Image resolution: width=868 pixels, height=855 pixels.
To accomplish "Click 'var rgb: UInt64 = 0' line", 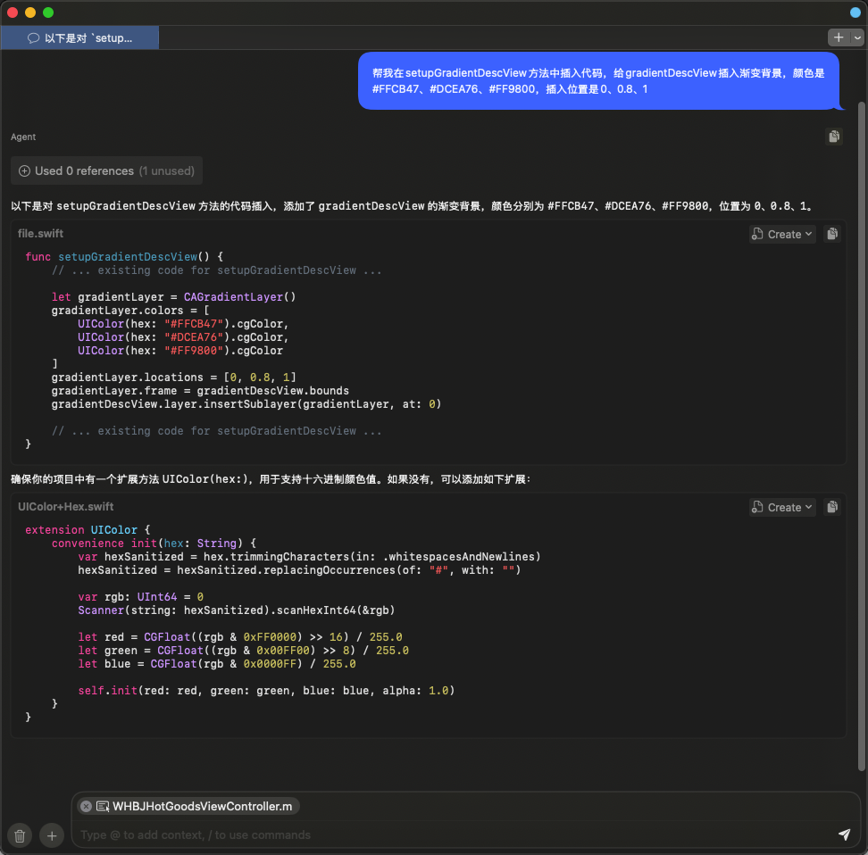I will pyautogui.click(x=140, y=597).
